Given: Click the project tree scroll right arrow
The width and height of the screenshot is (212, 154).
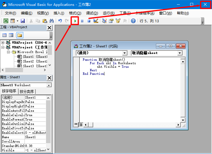Looking at the screenshot, I should [45, 70].
